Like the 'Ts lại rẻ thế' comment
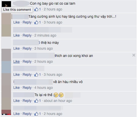This screenshot has height=117, width=137. (17, 101)
